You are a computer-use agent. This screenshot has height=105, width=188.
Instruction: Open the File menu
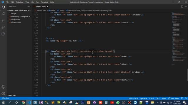pos(7,2)
